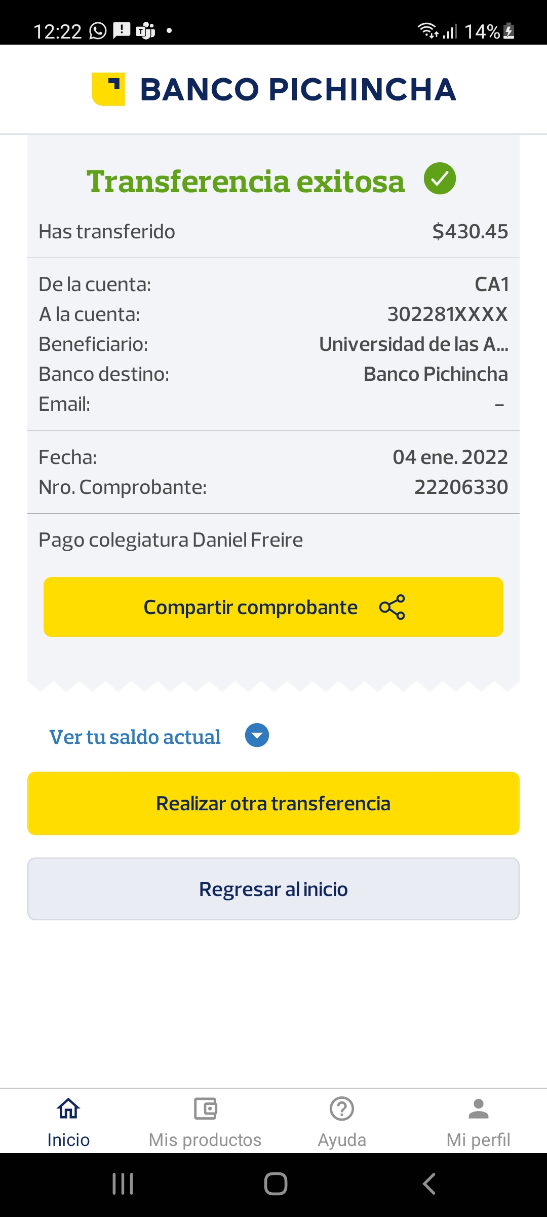Tap the truncated beneficiary name Universidad de las A...
This screenshot has height=1217, width=547.
click(x=413, y=344)
